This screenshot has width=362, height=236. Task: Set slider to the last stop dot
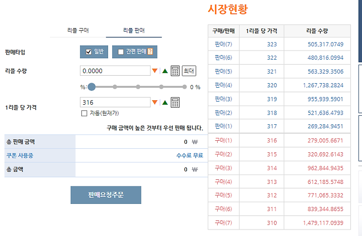[184, 87]
